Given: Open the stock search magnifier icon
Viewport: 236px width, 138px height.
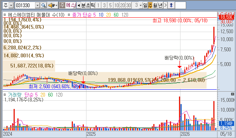Looking at the screenshot, I should 44,5.
